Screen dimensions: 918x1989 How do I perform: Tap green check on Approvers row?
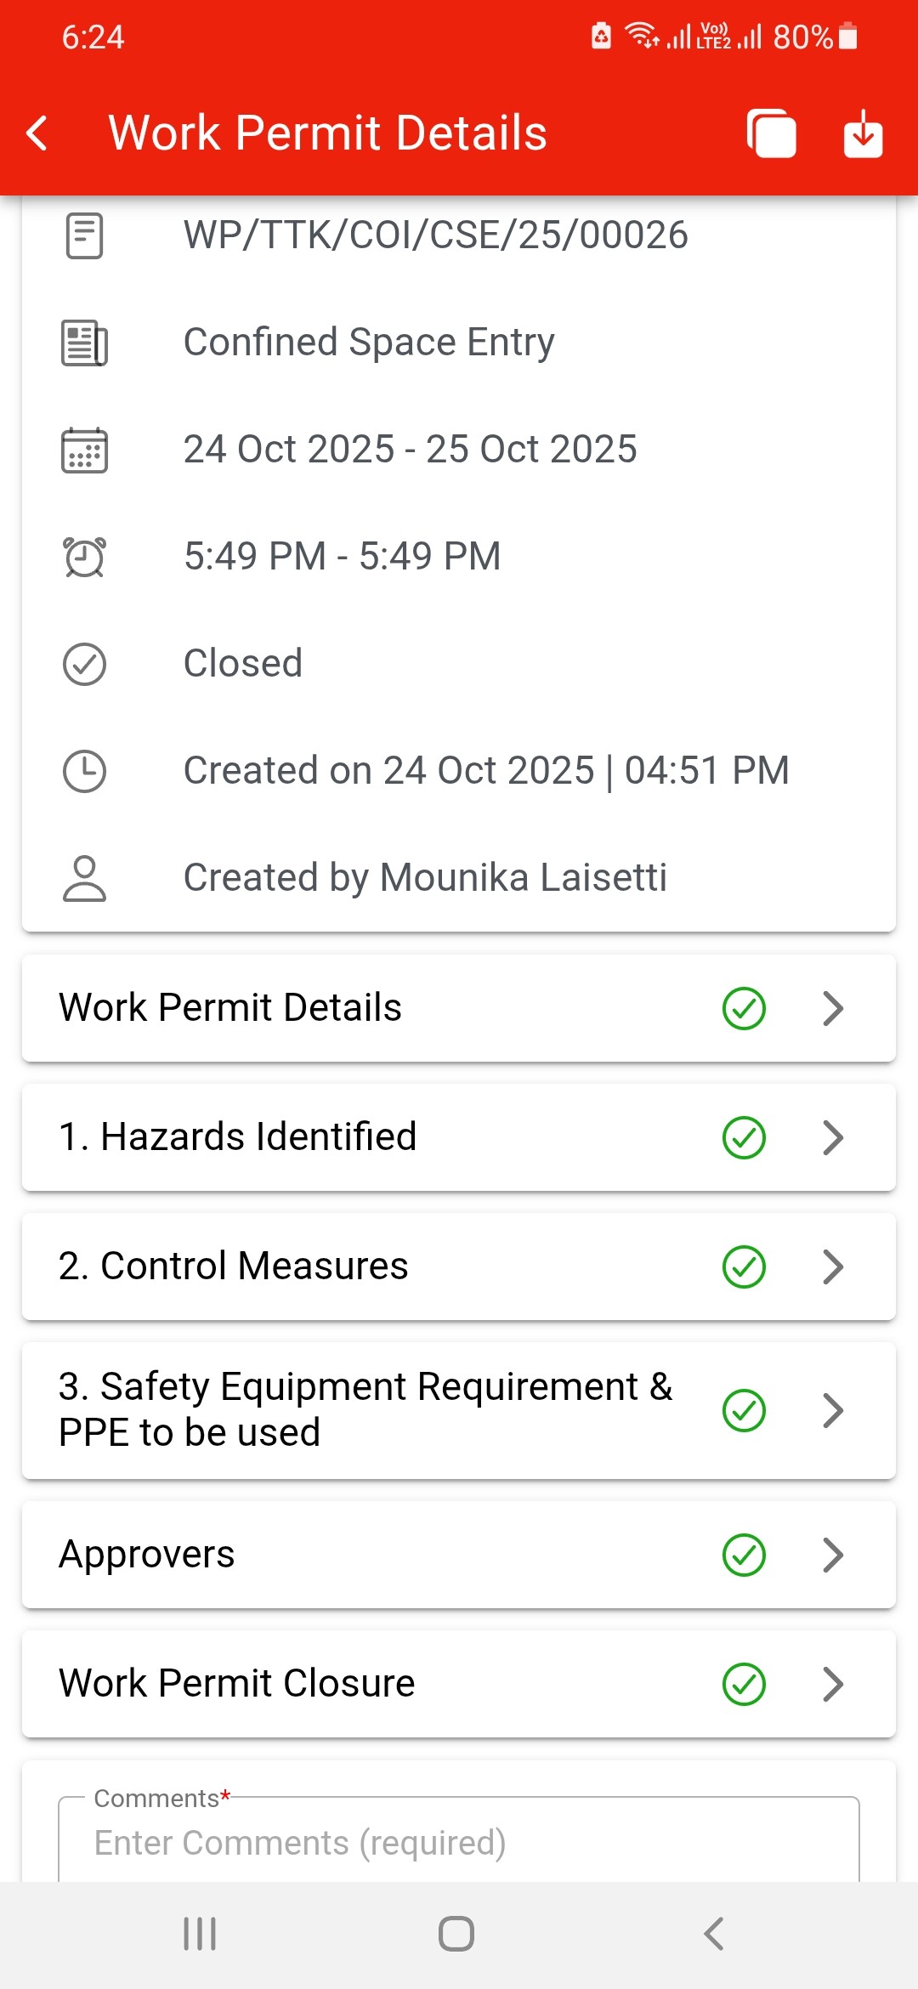(744, 1555)
